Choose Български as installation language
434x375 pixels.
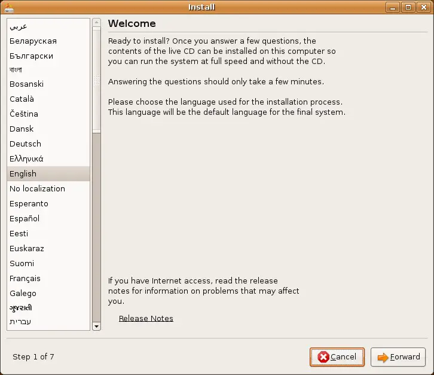[x=48, y=56]
